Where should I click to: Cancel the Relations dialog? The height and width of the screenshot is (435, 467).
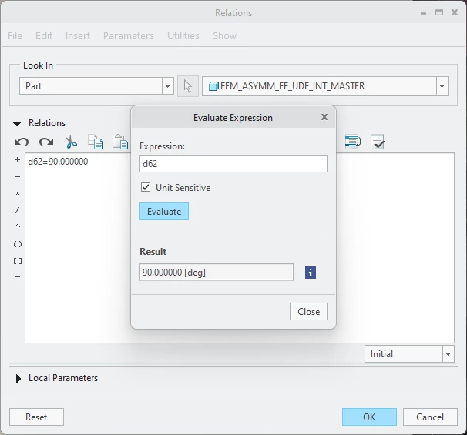click(430, 417)
